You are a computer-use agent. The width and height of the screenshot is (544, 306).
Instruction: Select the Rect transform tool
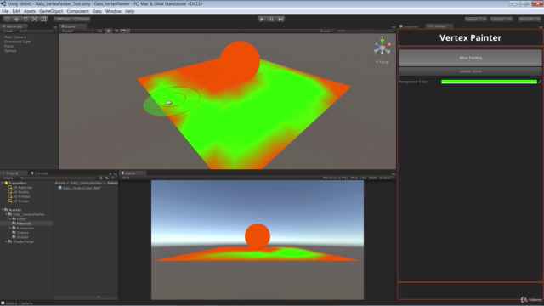point(43,19)
